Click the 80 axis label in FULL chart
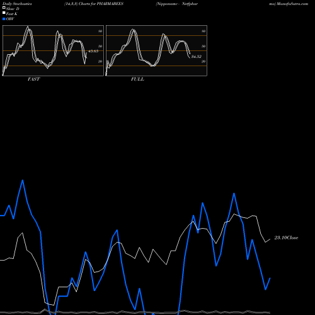The width and height of the screenshot is (315, 315). pyautogui.click(x=203, y=31)
